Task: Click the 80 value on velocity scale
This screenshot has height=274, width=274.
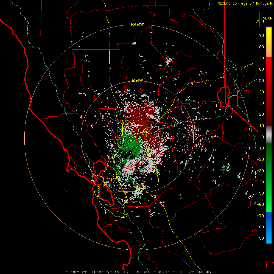Action: (262, 47)
